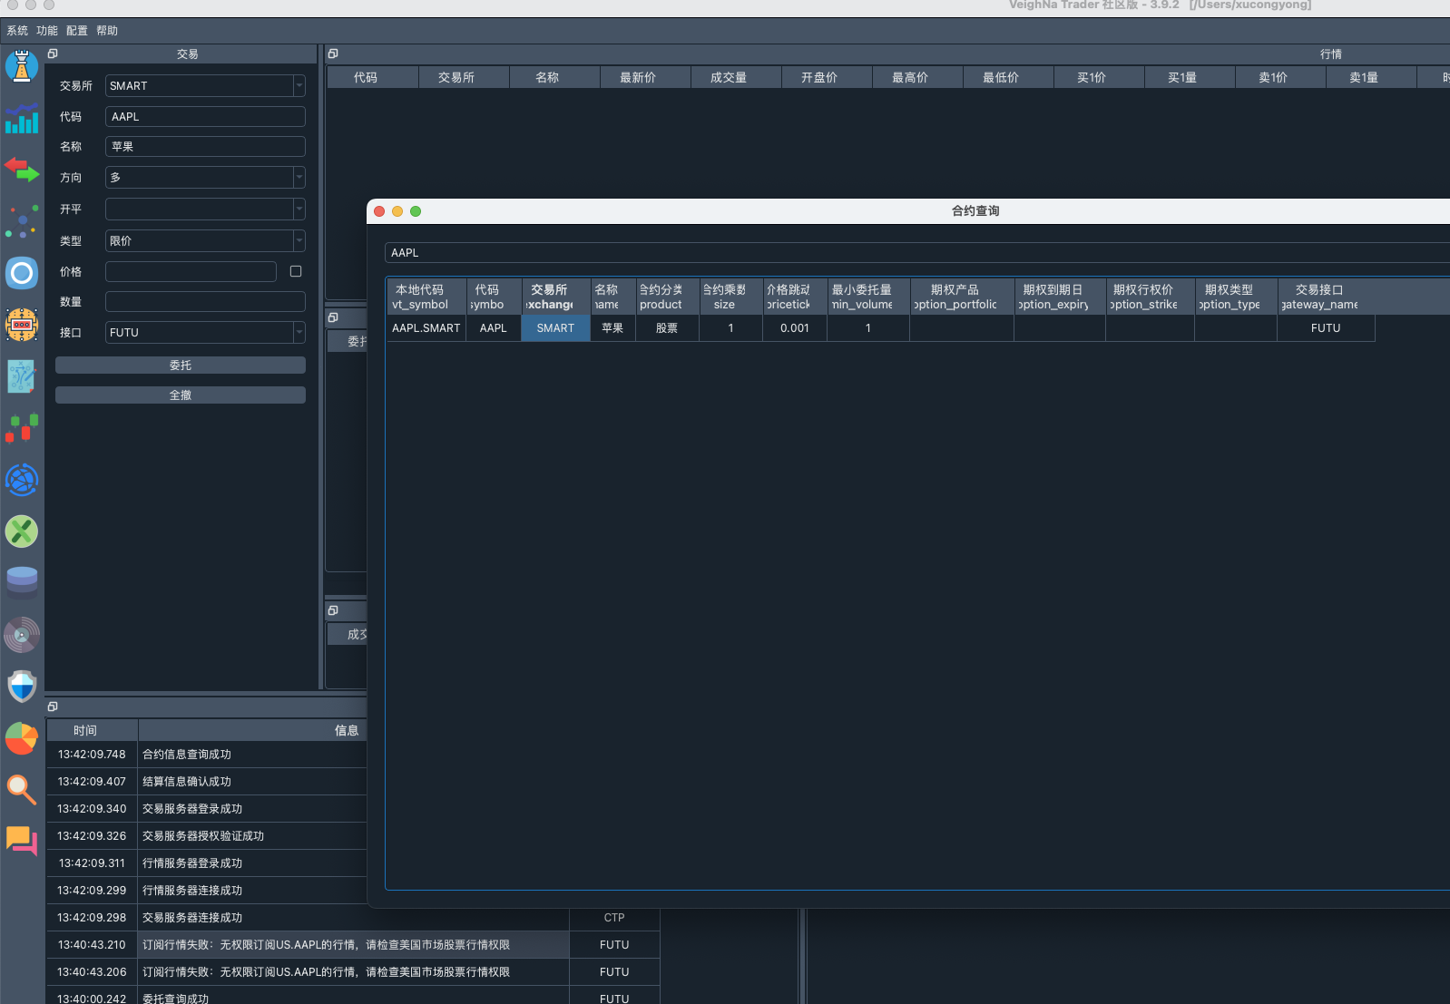Open the pie chart icon

(x=22, y=738)
